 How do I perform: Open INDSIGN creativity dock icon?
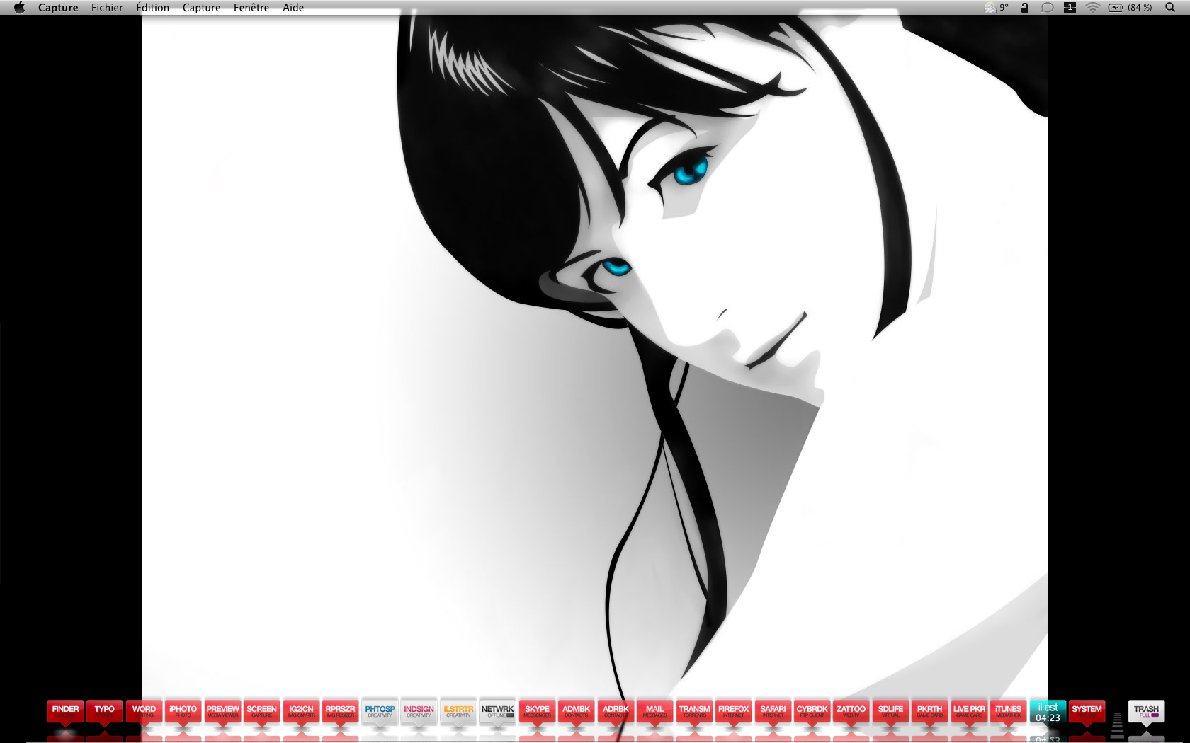(419, 711)
